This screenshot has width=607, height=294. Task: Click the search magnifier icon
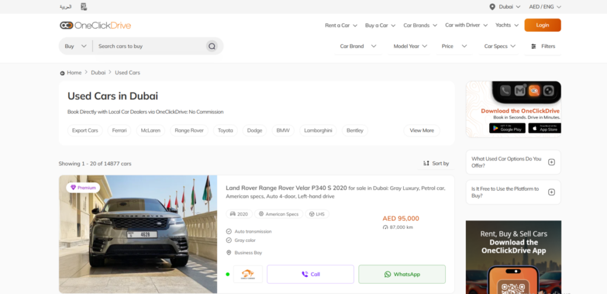[x=212, y=46]
